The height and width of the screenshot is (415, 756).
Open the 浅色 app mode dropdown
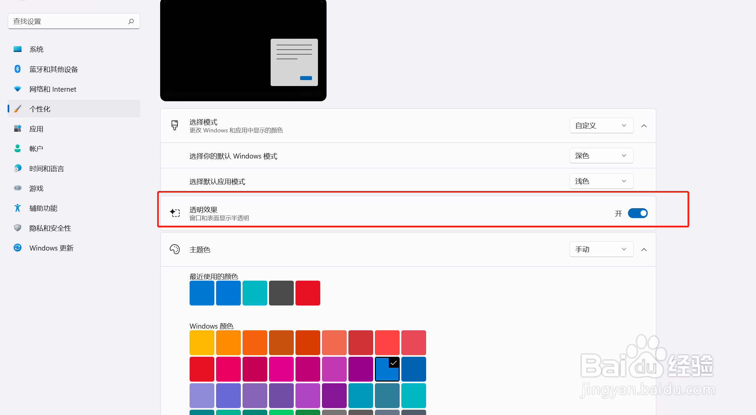[x=601, y=181]
